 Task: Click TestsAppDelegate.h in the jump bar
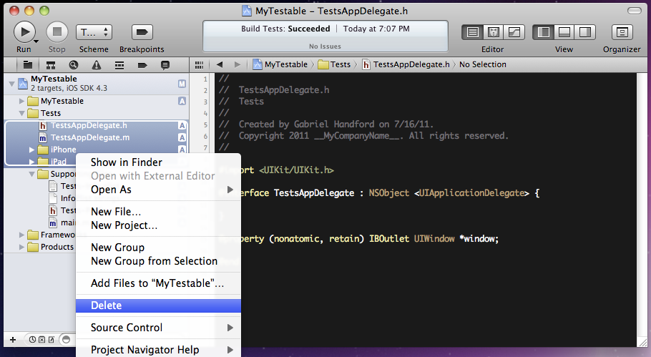(406, 64)
